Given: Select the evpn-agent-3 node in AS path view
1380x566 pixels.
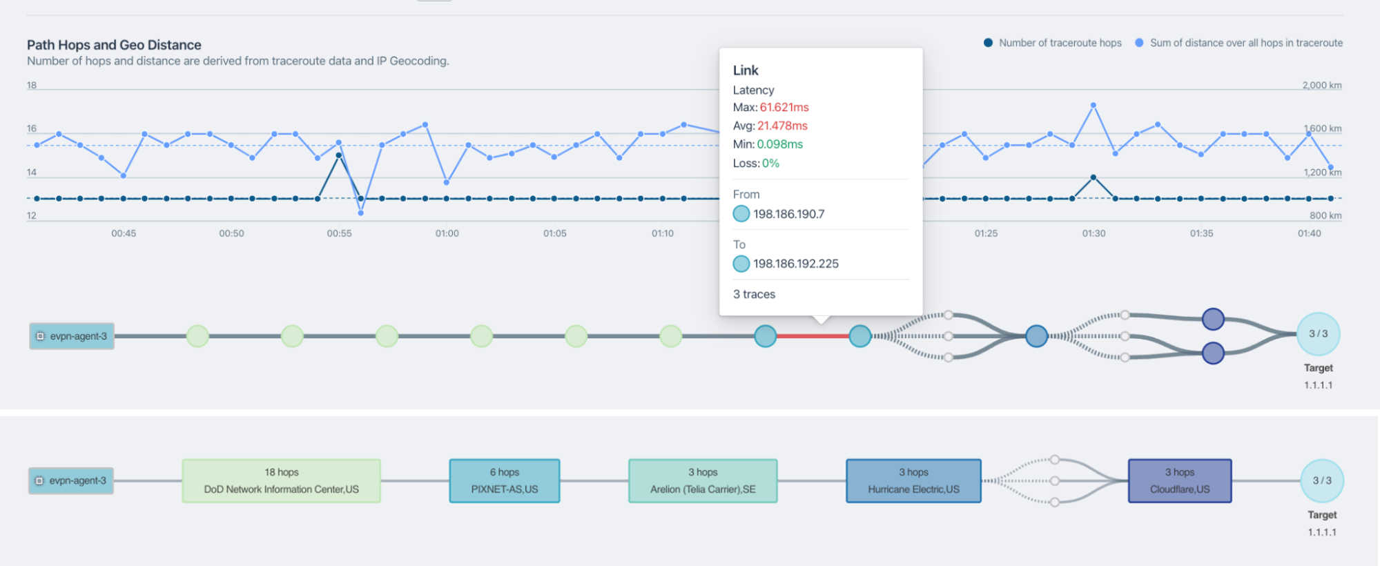Looking at the screenshot, I should (x=71, y=480).
